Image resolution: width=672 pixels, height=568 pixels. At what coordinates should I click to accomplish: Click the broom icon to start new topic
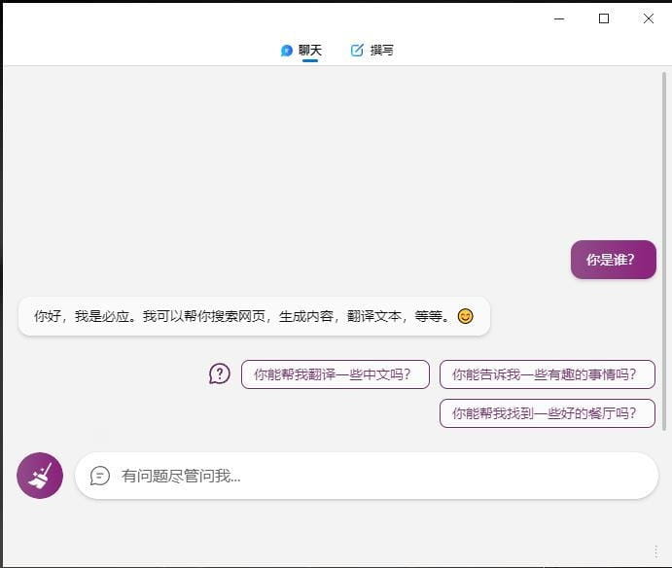[x=40, y=476]
